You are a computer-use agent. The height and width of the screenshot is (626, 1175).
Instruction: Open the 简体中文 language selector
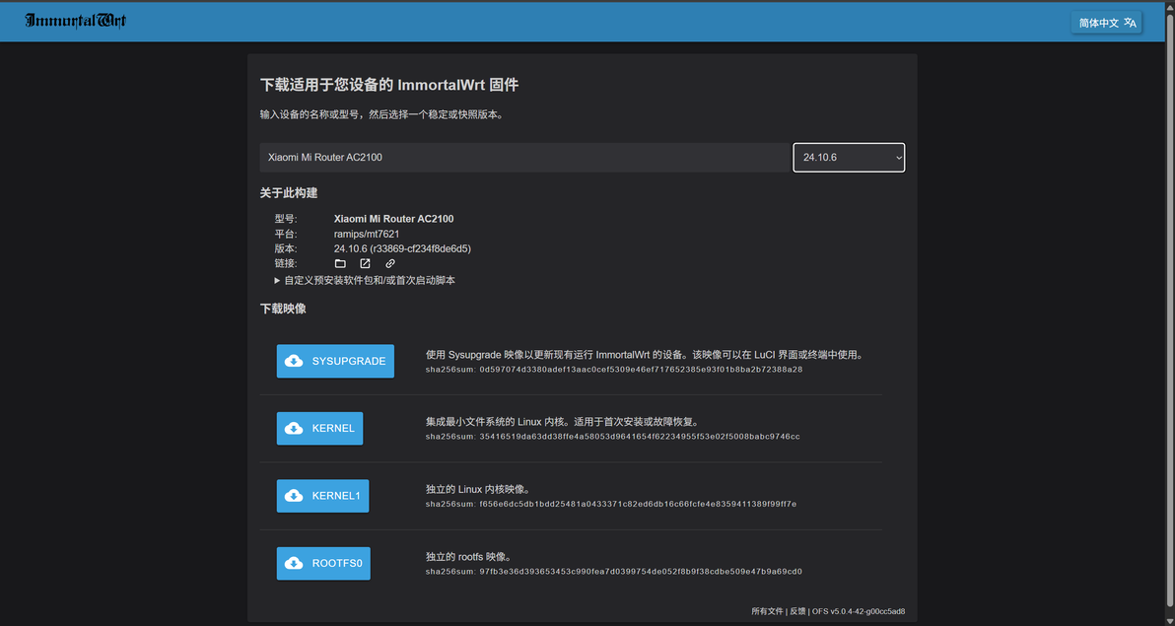coord(1107,23)
